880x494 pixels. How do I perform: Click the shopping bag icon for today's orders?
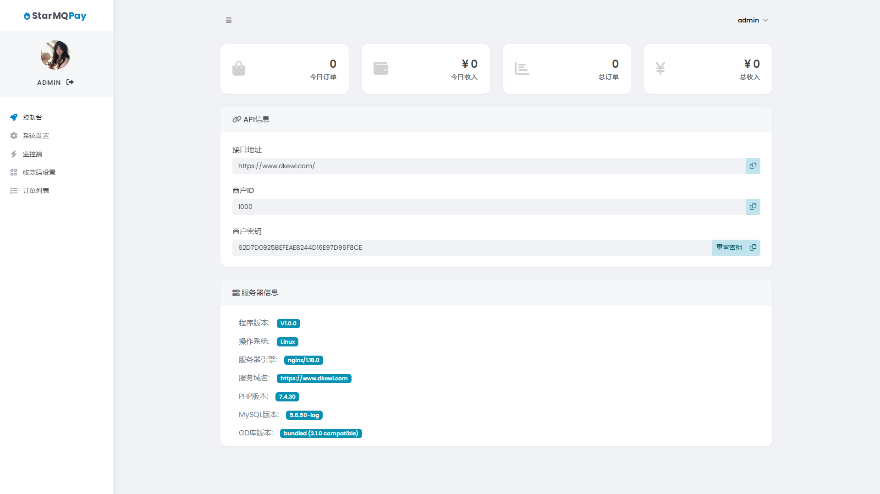[x=239, y=69]
